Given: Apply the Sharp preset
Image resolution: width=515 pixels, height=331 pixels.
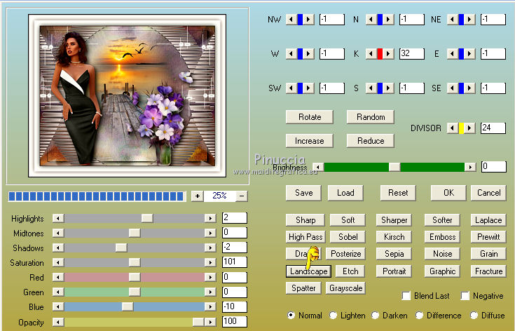Looking at the screenshot, I should pos(305,220).
